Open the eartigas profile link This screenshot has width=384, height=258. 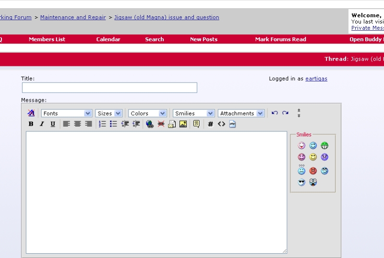pyautogui.click(x=316, y=79)
